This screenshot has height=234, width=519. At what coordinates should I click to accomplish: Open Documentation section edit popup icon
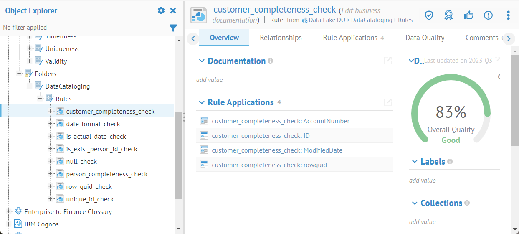pos(388,61)
